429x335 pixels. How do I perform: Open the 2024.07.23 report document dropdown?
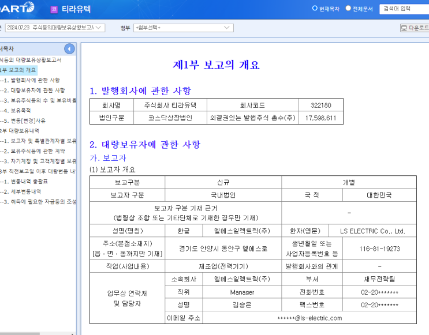pos(55,28)
